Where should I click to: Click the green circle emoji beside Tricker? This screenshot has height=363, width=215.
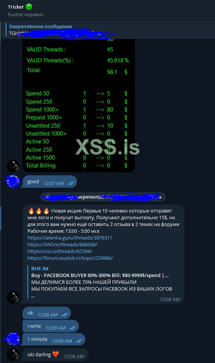29,7
